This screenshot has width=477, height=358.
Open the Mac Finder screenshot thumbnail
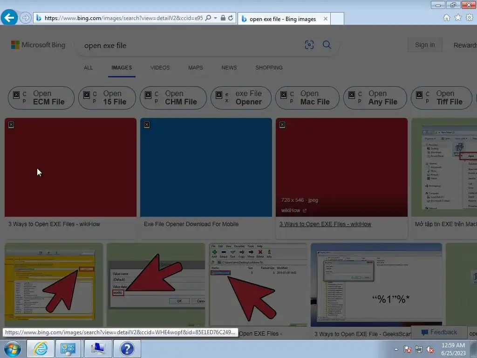[444, 167]
